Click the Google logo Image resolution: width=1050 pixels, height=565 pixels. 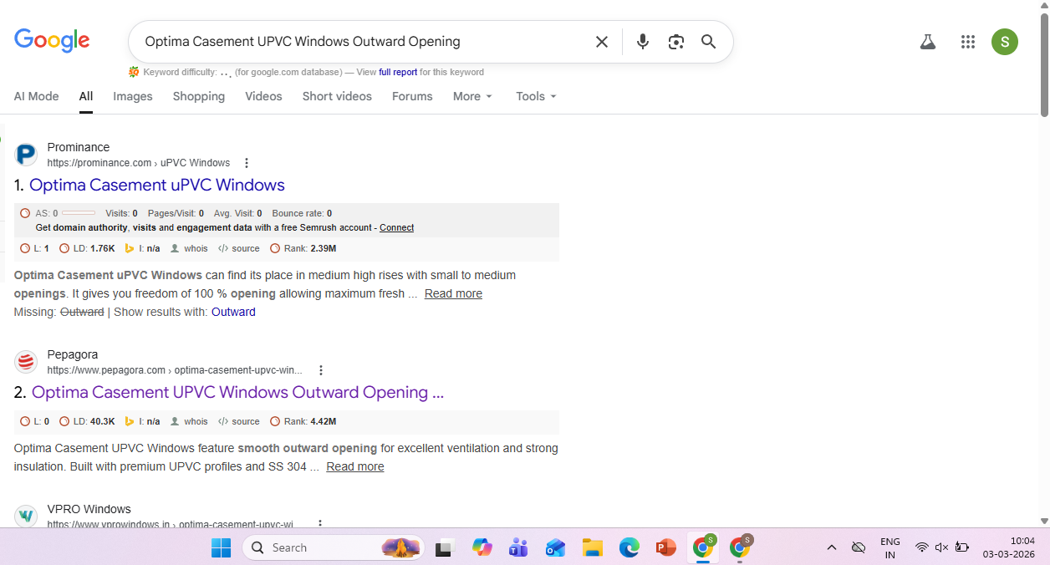pyautogui.click(x=52, y=41)
